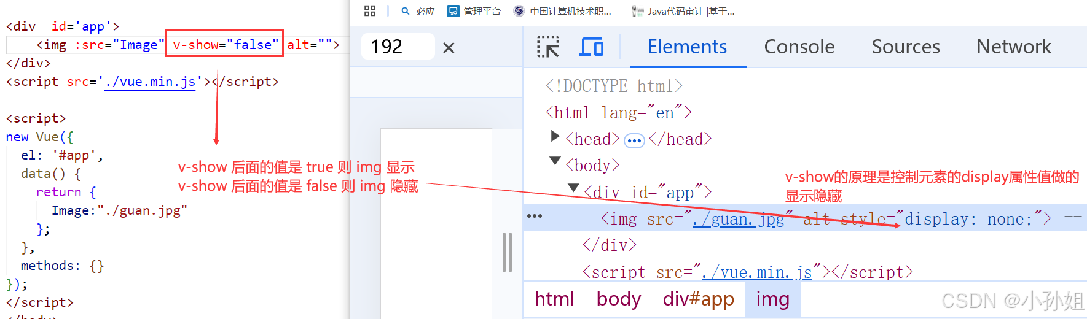Open the three-dot actions for img row
This screenshot has height=319, width=1087.
[535, 216]
